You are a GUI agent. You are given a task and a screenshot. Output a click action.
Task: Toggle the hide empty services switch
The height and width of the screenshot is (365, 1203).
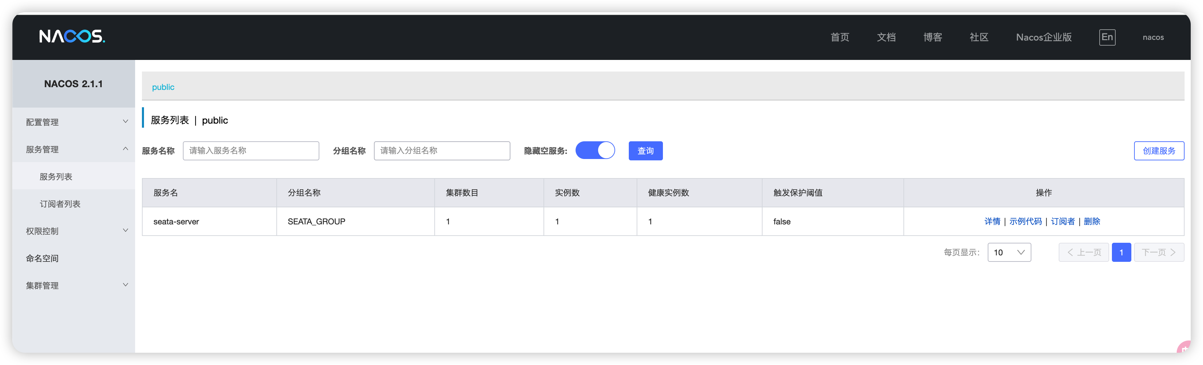coord(595,150)
